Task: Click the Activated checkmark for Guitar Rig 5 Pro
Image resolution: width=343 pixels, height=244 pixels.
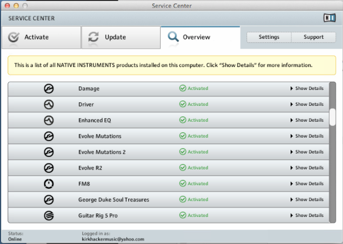Action: coord(182,215)
